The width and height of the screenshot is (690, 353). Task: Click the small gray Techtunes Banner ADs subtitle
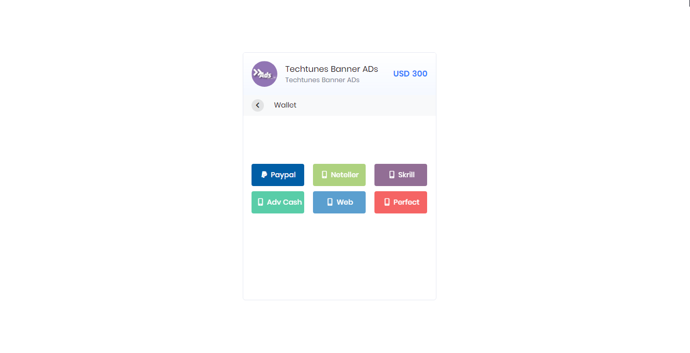(x=322, y=80)
